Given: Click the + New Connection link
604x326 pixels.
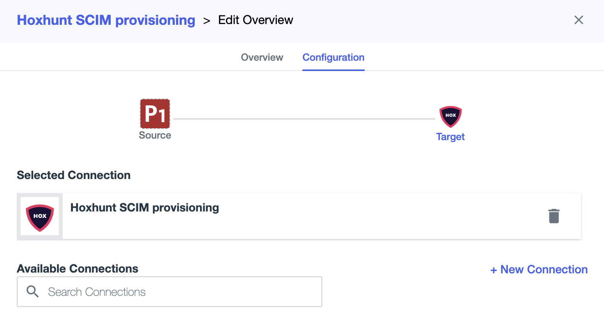Looking at the screenshot, I should point(539,270).
